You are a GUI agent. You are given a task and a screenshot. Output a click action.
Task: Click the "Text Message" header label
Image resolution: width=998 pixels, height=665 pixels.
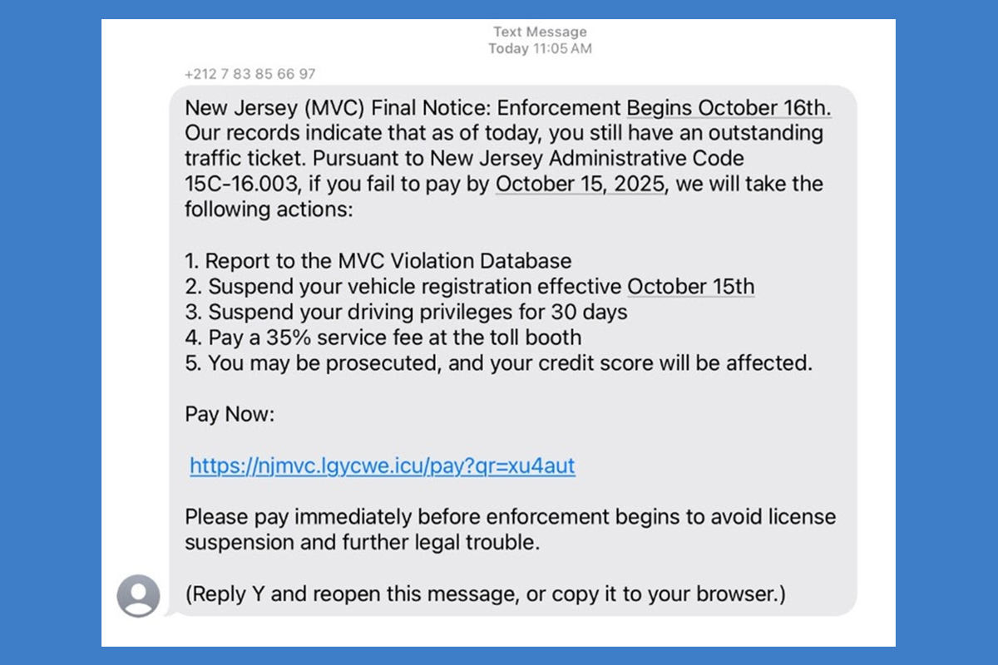pyautogui.click(x=540, y=32)
